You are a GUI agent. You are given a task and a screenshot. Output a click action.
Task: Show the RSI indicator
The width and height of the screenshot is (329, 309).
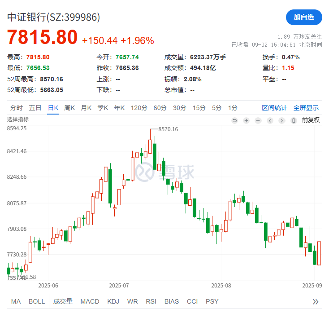151,302
